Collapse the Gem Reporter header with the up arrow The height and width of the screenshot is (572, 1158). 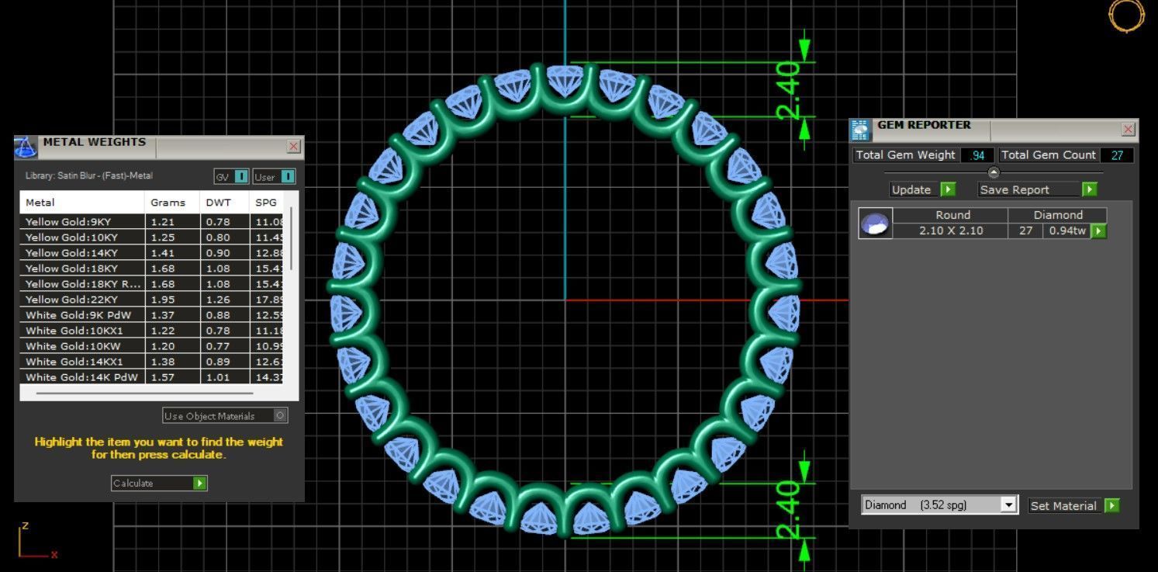[x=994, y=172]
